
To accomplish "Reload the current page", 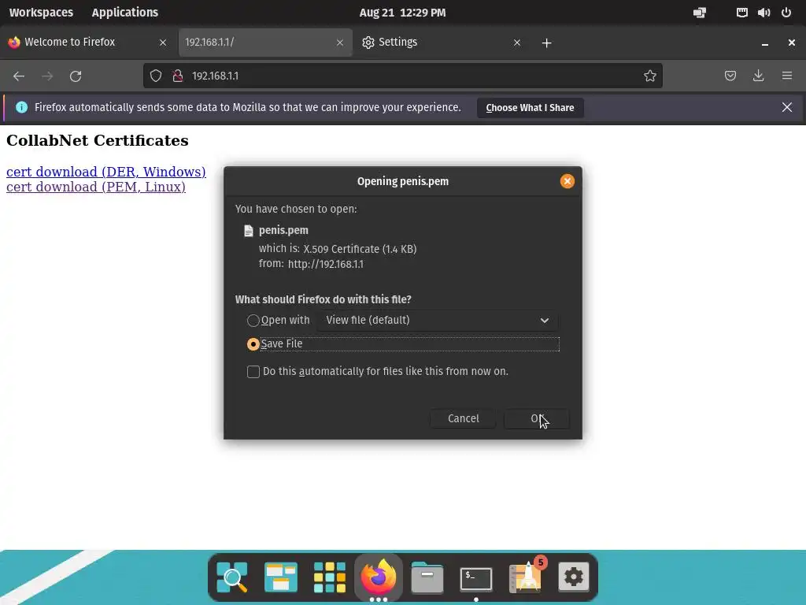I will pyautogui.click(x=76, y=76).
